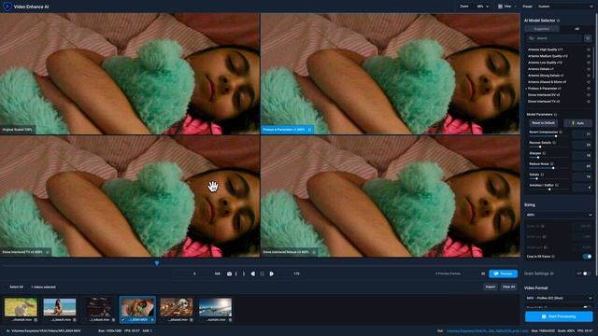
Task: Adjust the Reduce Noise slider
Action: click(x=549, y=168)
